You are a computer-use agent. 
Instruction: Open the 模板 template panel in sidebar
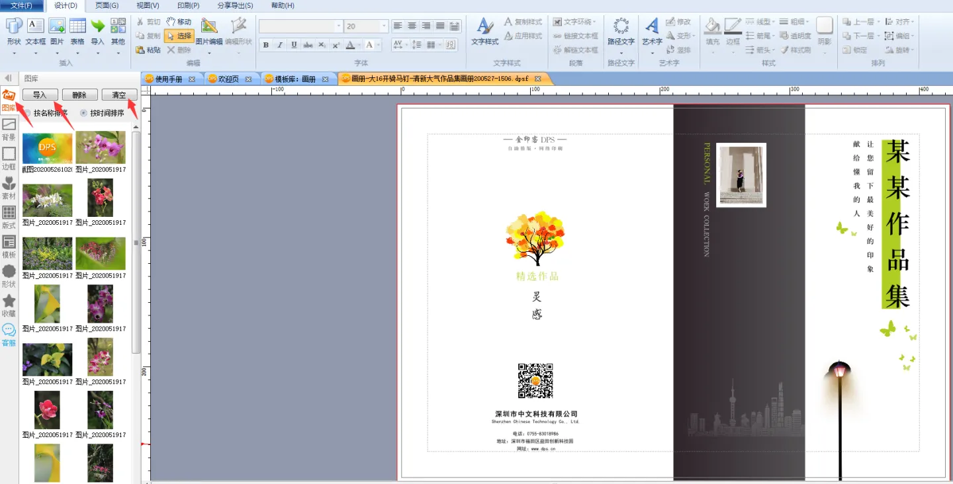pos(9,247)
